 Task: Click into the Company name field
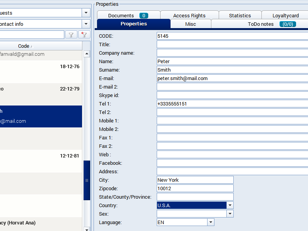[232, 53]
